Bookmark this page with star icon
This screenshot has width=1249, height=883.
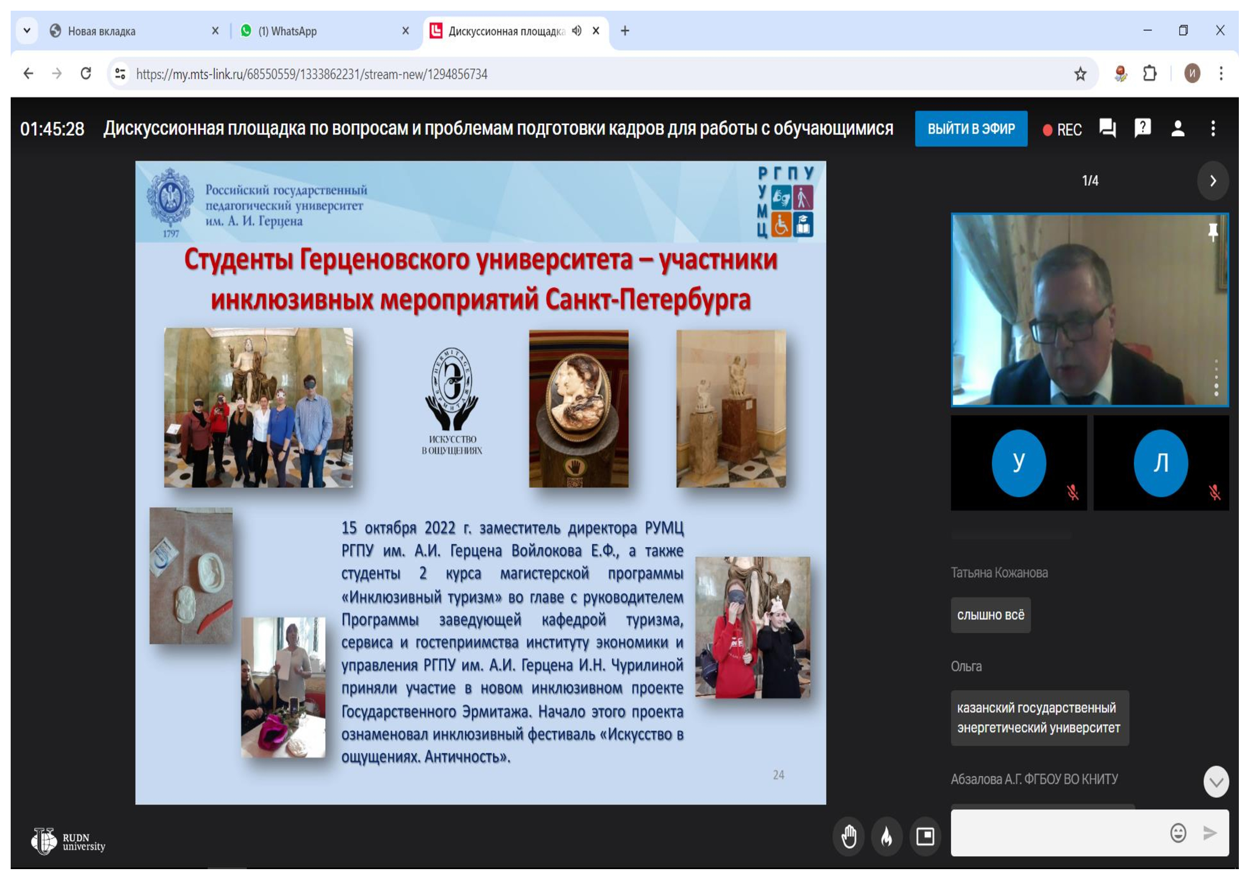(1080, 74)
